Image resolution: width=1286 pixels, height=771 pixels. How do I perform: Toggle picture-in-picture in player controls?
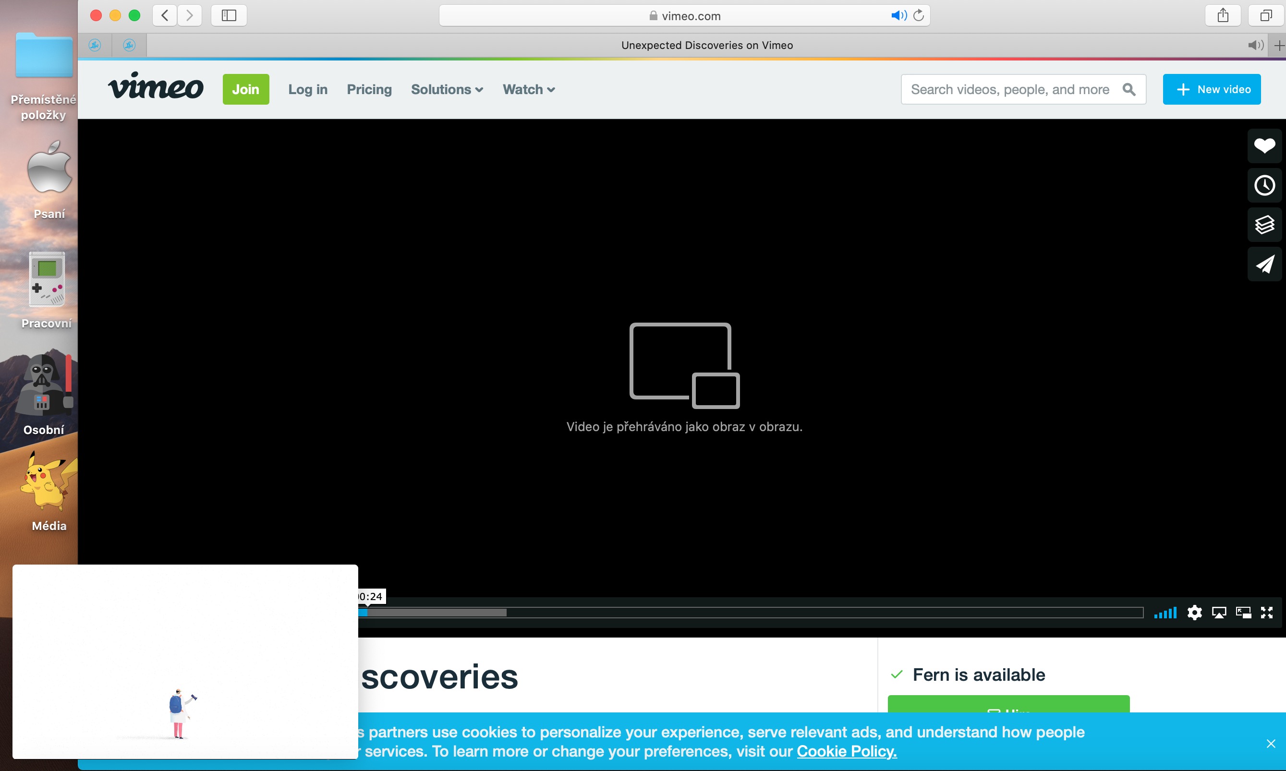[x=1243, y=613]
